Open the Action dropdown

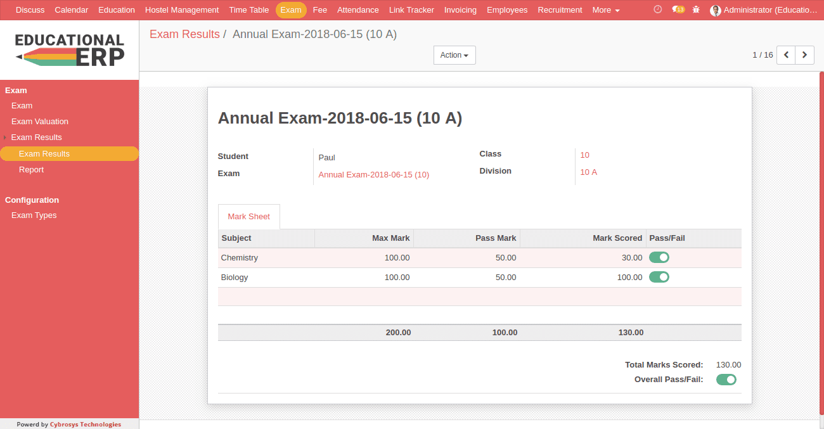click(x=454, y=55)
